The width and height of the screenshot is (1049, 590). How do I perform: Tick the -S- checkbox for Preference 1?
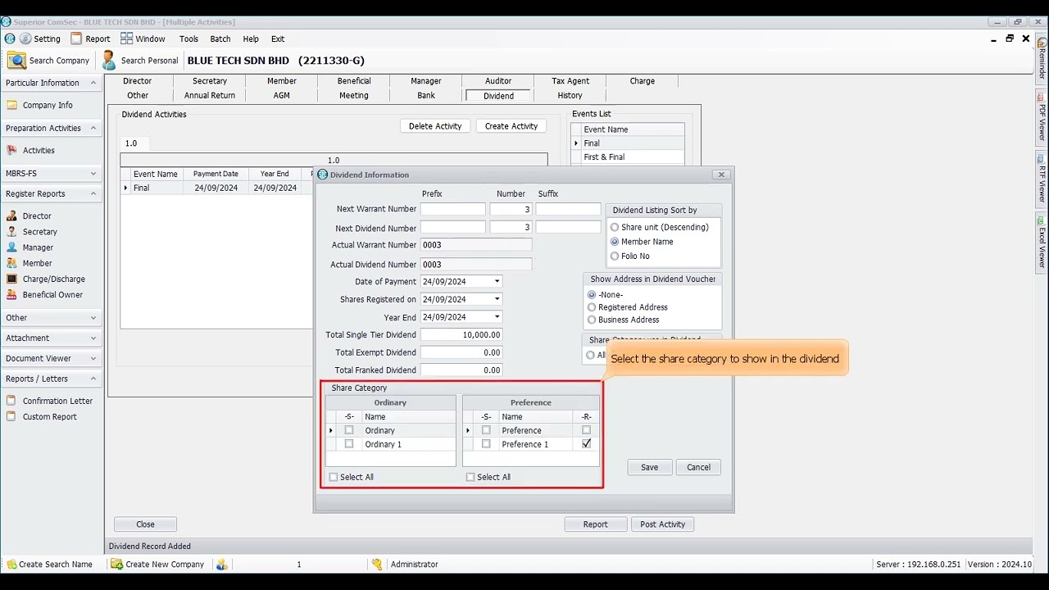coord(486,444)
